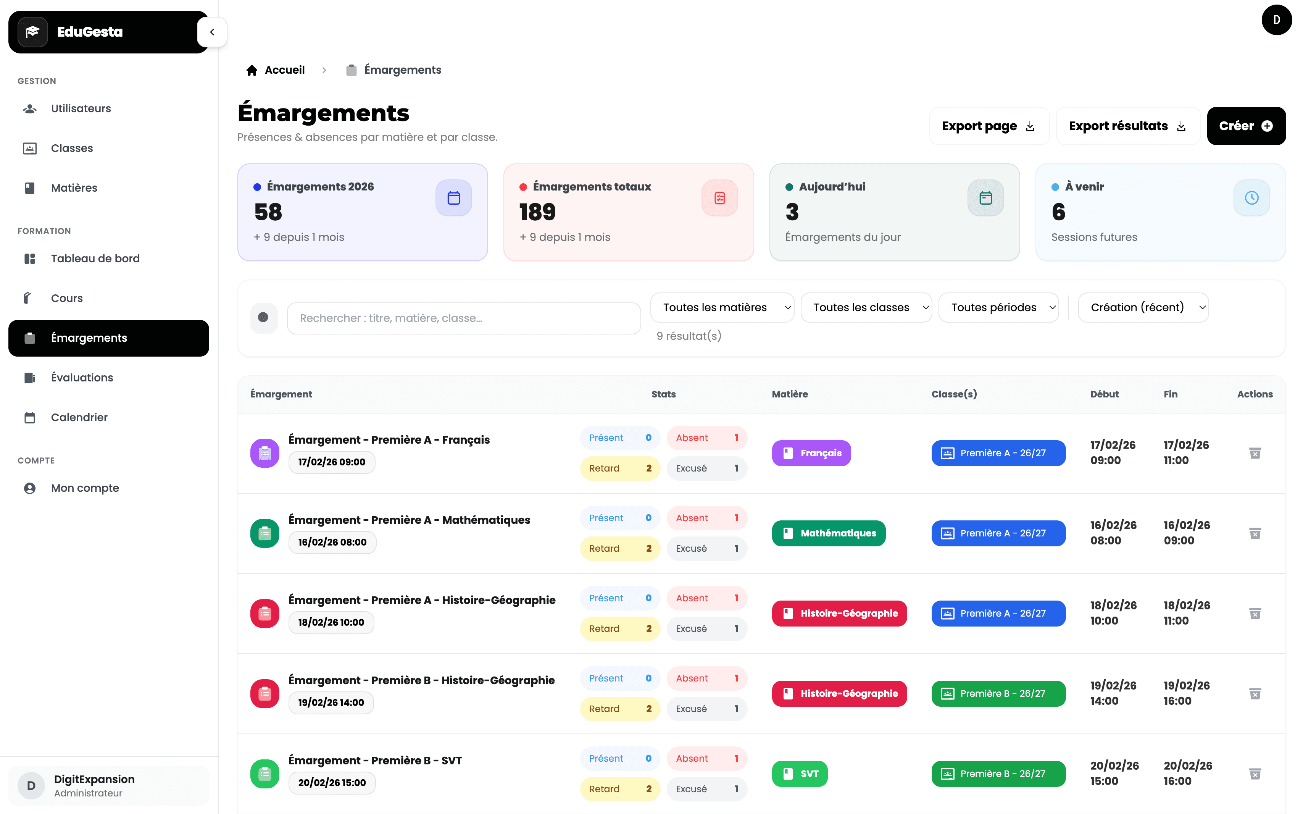This screenshot has height=814, width=1303.
Task: Click the home icon in breadcrumb
Action: 252,70
